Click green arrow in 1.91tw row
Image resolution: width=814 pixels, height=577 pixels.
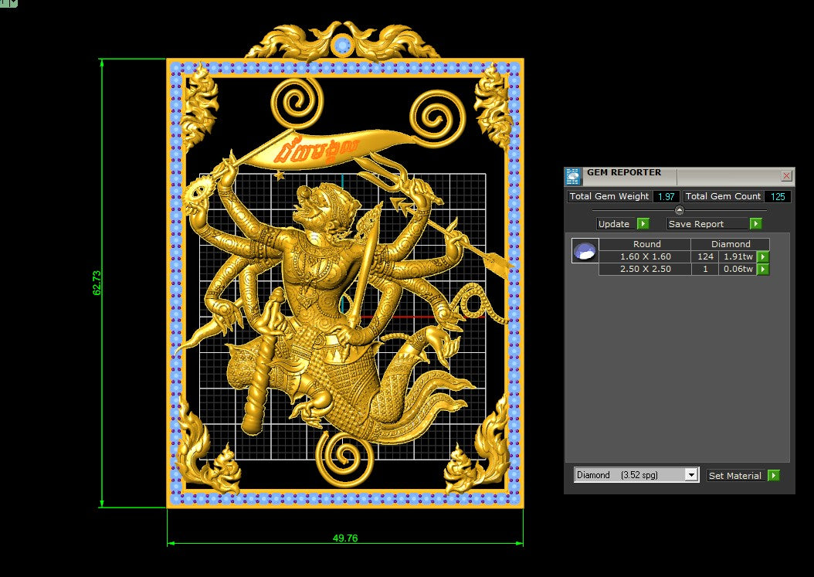(762, 256)
